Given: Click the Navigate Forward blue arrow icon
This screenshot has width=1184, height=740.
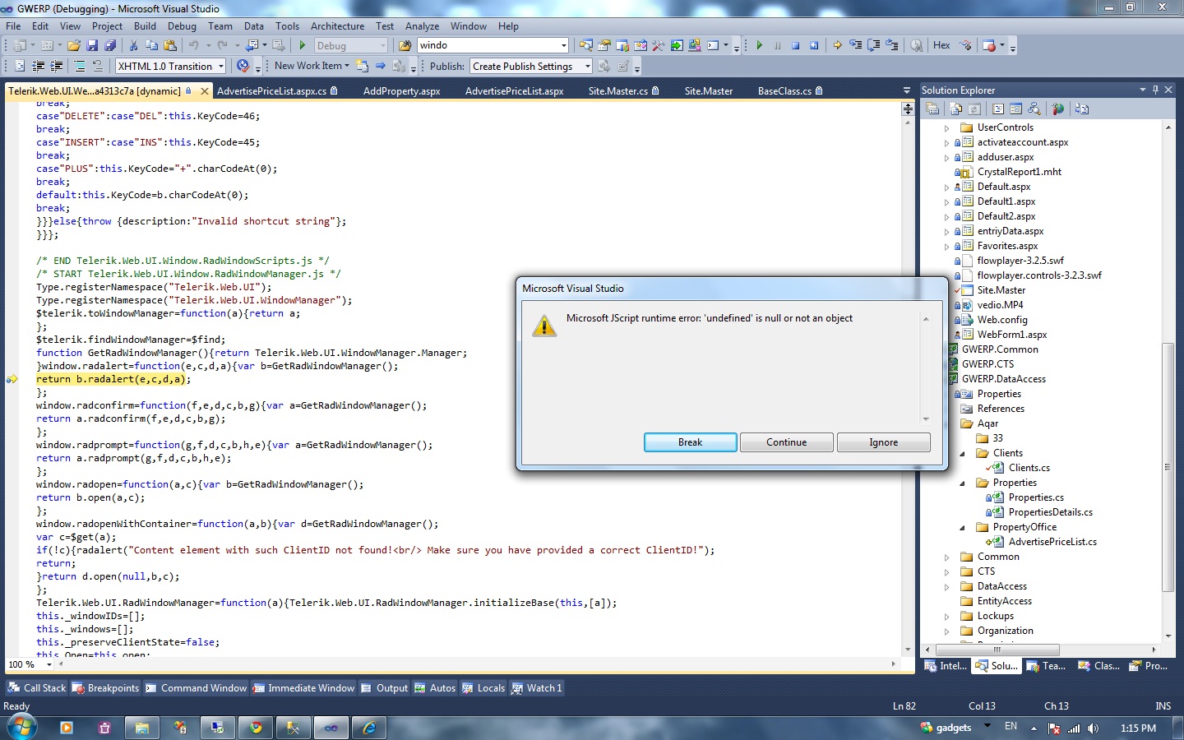Looking at the screenshot, I should (380, 66).
